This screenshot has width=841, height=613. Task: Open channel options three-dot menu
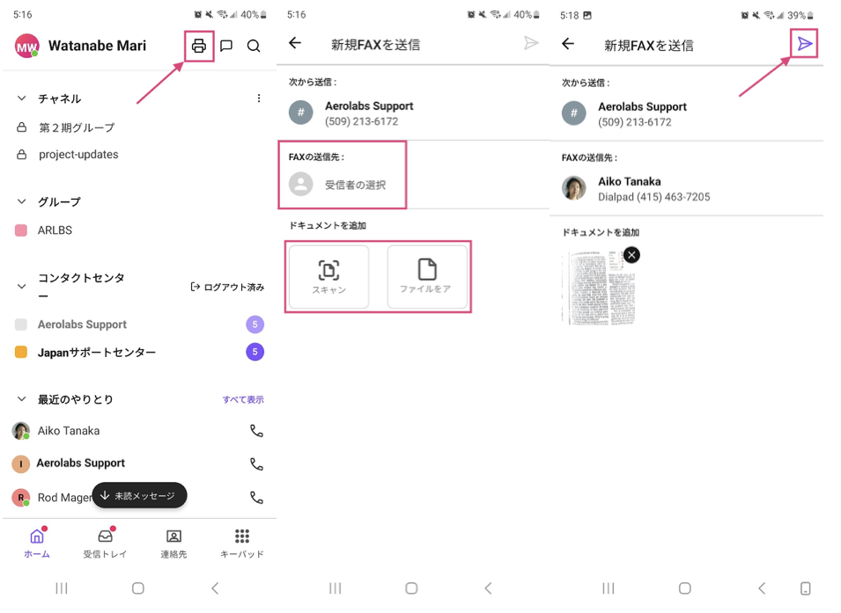click(258, 99)
